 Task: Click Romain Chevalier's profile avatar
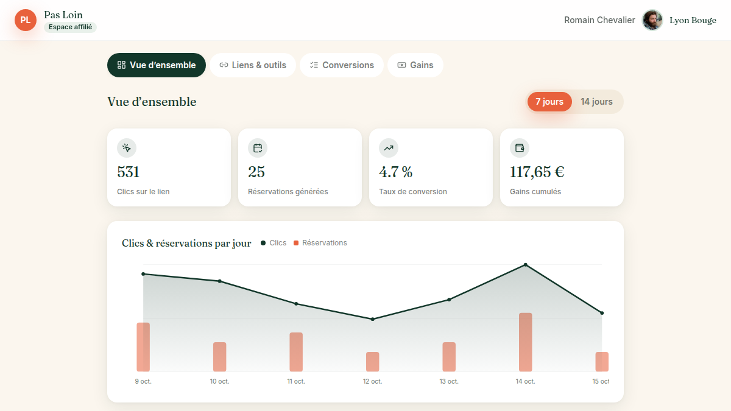point(652,20)
